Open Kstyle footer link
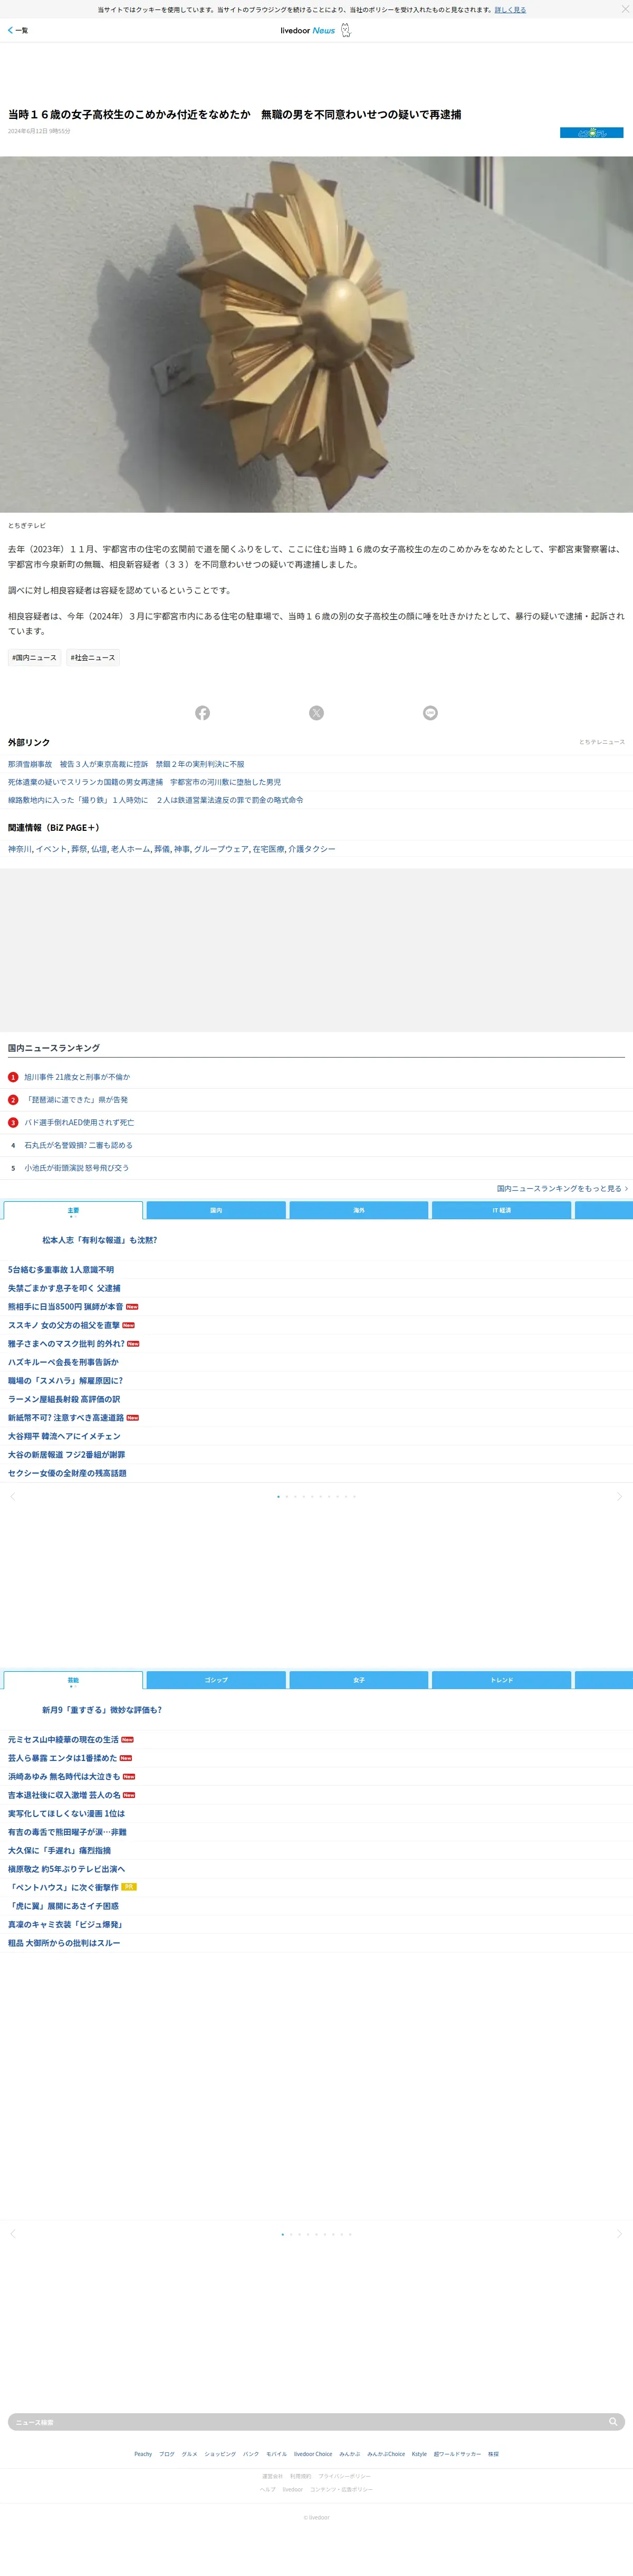 pos(419,2454)
